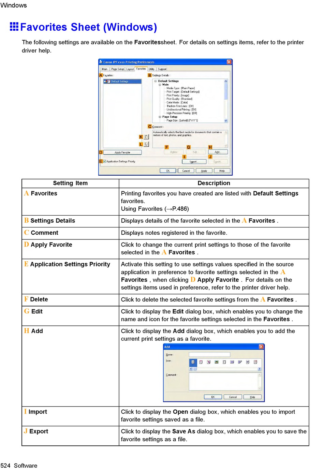Switch to the Layout tab
The height and width of the screenshot is (470, 324).
130,69
